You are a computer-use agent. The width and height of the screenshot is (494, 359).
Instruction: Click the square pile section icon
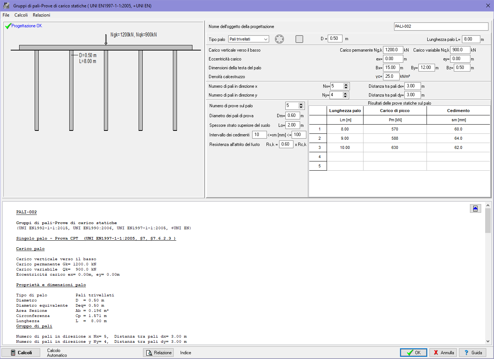pos(299,39)
